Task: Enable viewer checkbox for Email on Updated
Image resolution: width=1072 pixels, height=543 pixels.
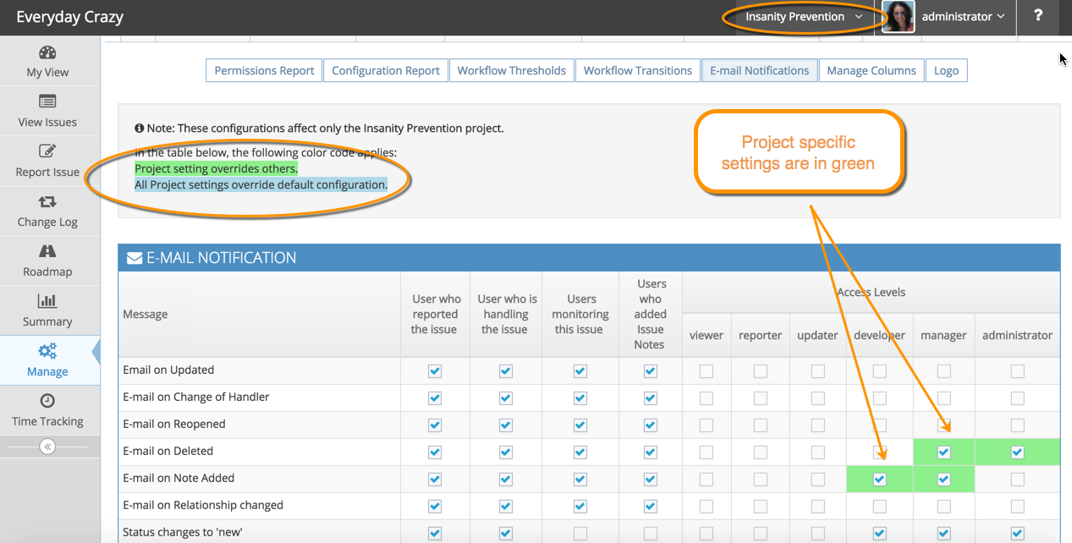Action: (x=706, y=371)
